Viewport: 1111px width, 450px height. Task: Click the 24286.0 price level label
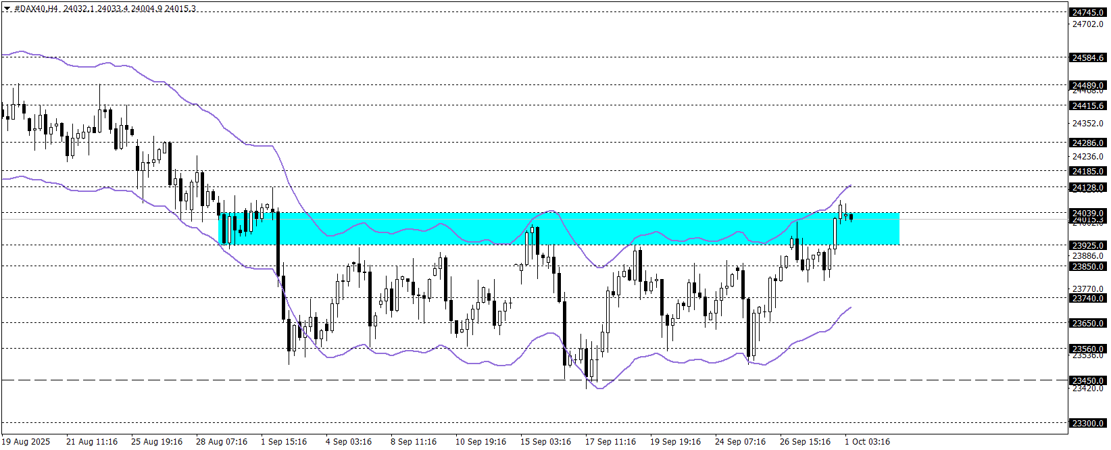coord(1088,143)
